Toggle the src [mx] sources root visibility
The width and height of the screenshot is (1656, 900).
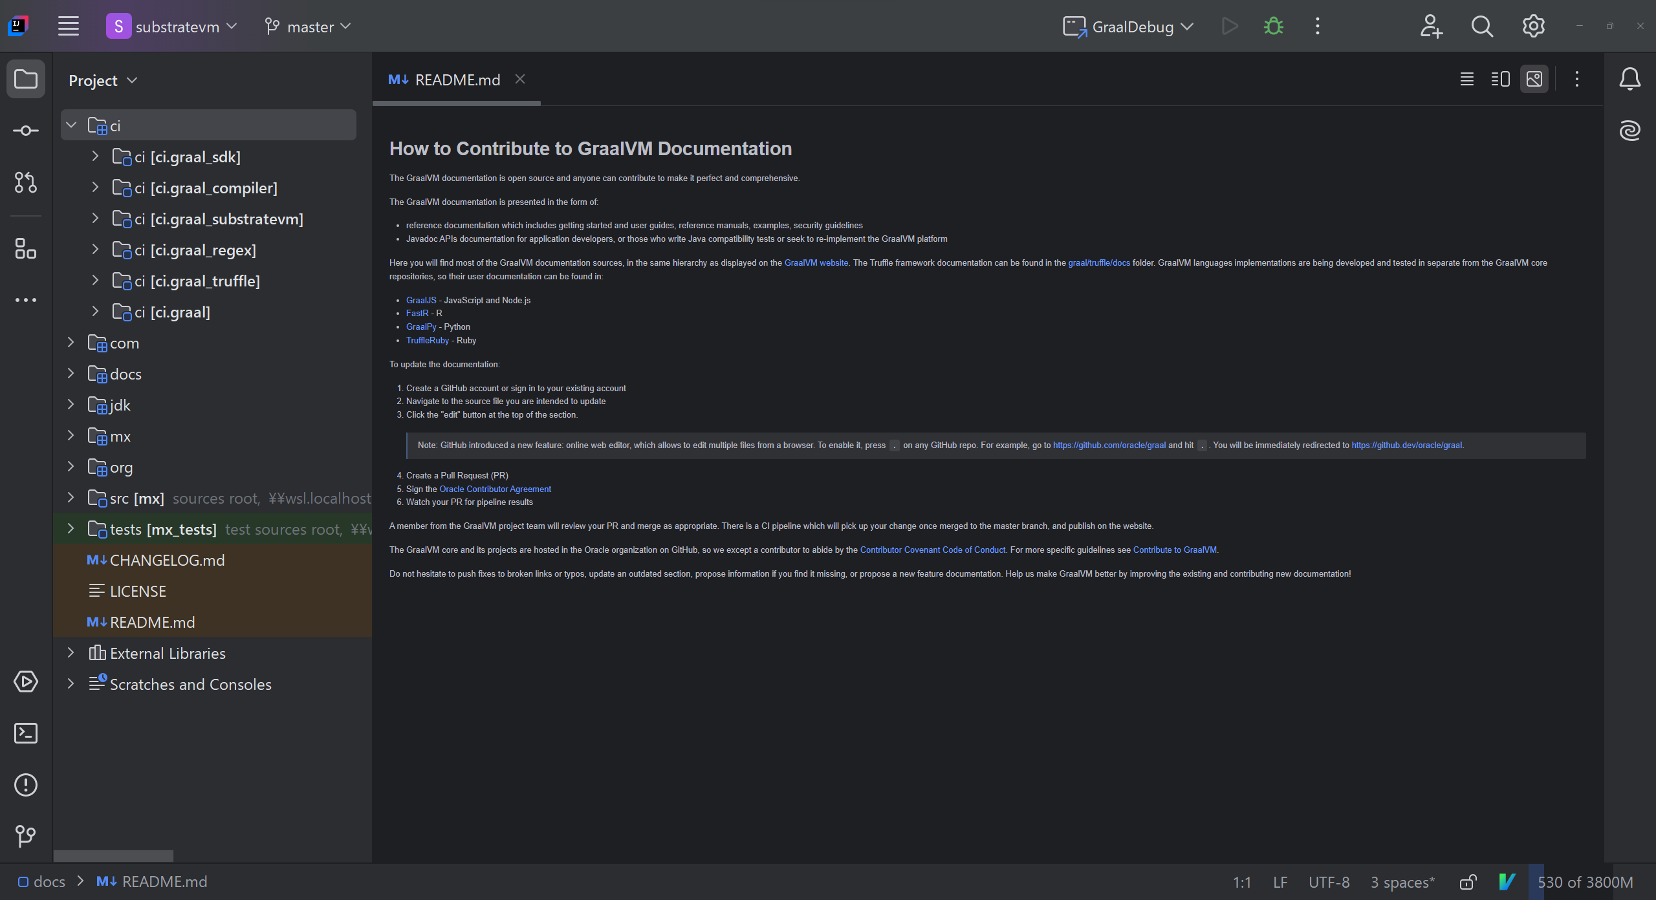(x=71, y=497)
